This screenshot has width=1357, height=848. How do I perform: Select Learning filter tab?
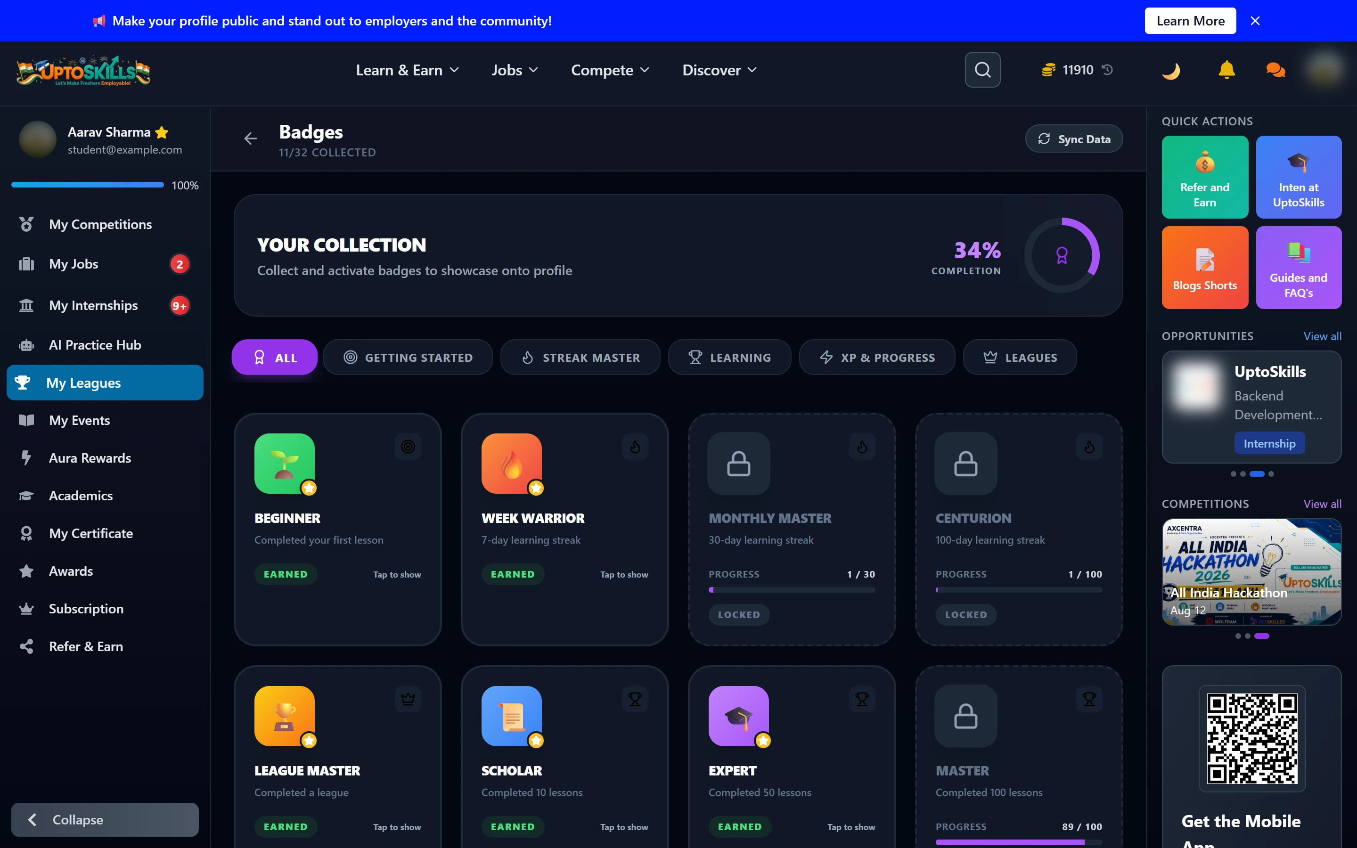729,357
